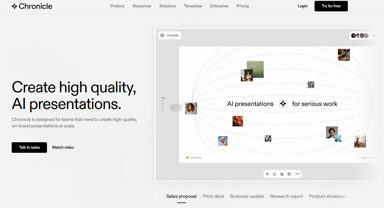The width and height of the screenshot is (384, 208).
Task: Click the person at desk by window photo
Action: [360, 142]
